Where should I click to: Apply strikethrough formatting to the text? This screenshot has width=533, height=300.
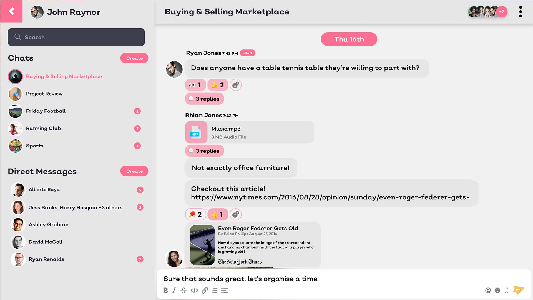[183, 291]
